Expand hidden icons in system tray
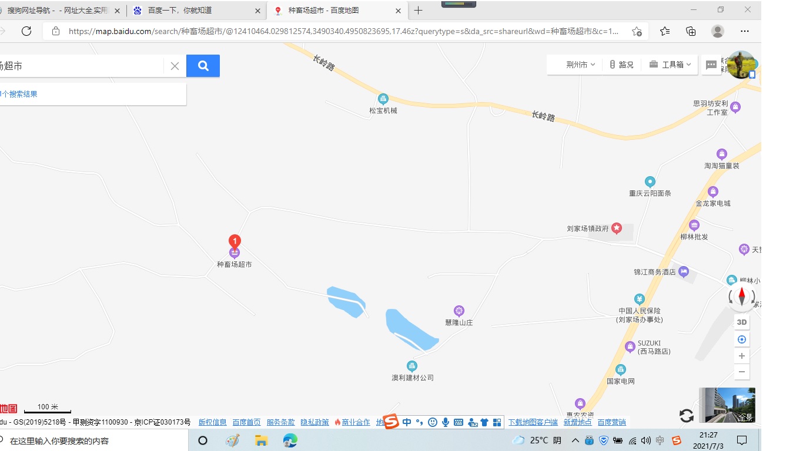 point(575,440)
